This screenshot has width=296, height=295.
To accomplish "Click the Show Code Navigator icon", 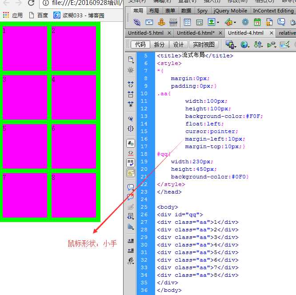I will click(130, 70).
